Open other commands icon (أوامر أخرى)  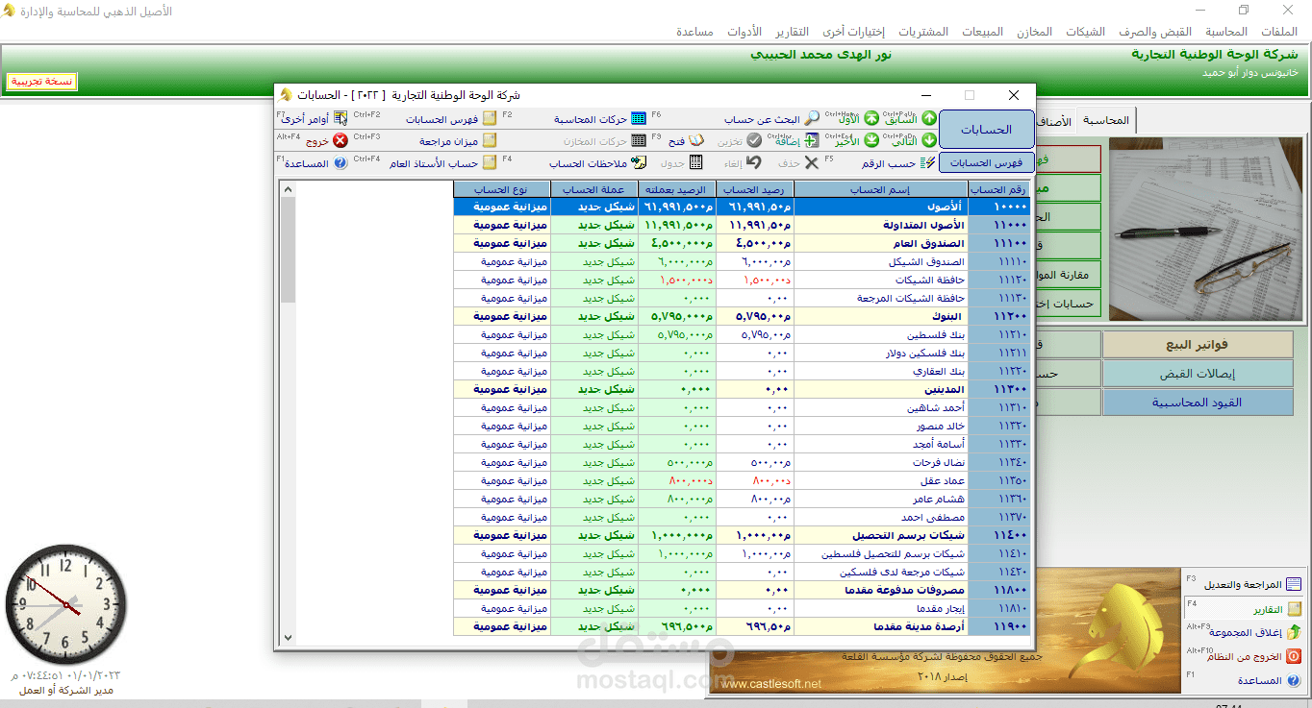(341, 119)
